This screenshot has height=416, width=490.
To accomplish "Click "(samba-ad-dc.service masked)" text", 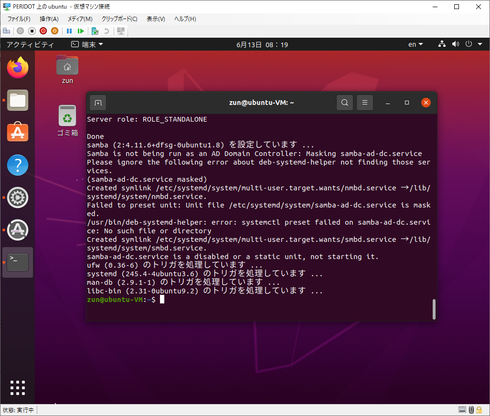I will (147, 179).
